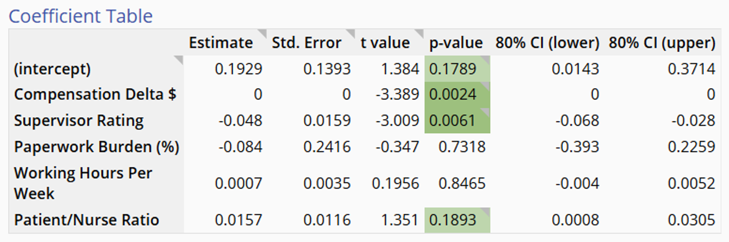Select p-value cell 0.0024

[457, 94]
